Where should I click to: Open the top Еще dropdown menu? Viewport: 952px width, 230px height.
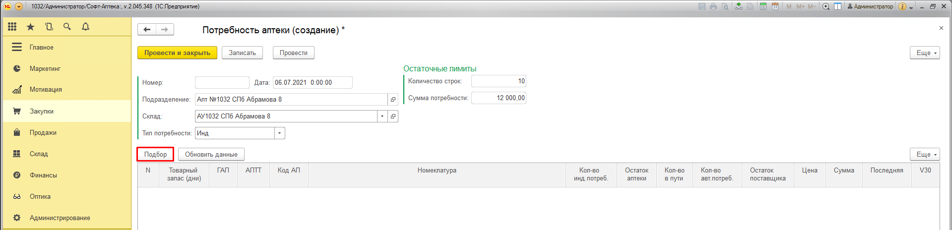coord(925,53)
